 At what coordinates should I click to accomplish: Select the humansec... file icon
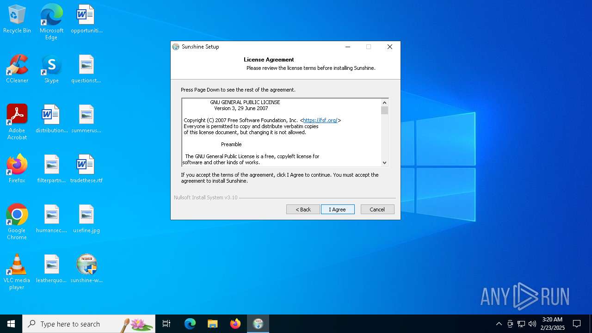click(x=51, y=219)
